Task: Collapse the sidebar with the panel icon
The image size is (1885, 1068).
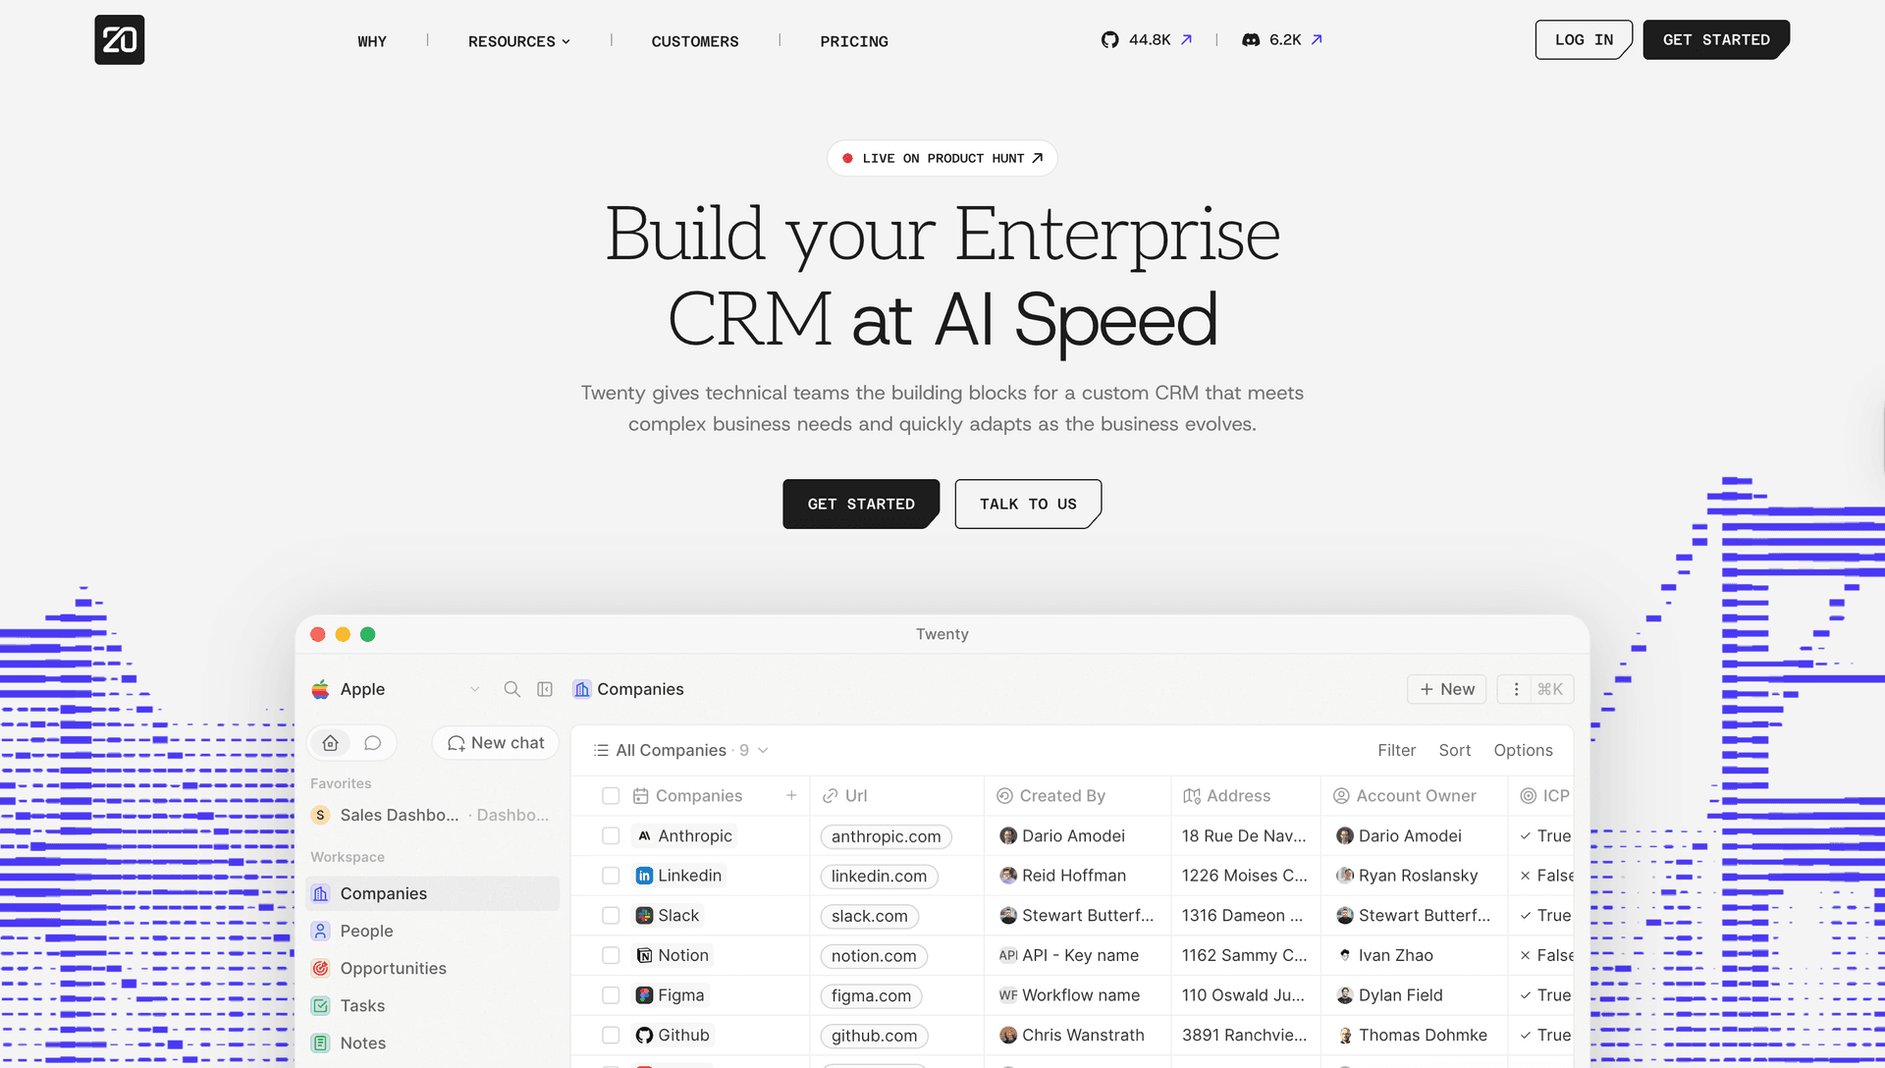Action: [545, 689]
